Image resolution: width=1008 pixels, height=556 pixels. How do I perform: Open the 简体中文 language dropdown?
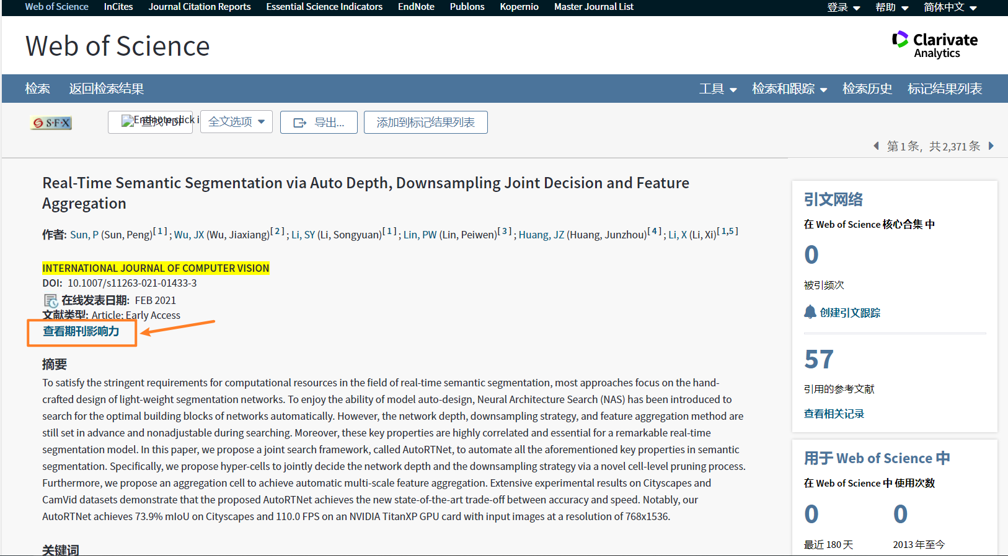(950, 7)
